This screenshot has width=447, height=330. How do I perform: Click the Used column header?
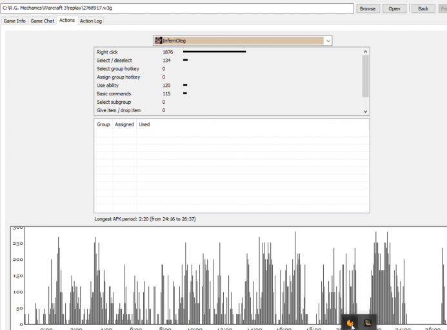[x=144, y=124]
